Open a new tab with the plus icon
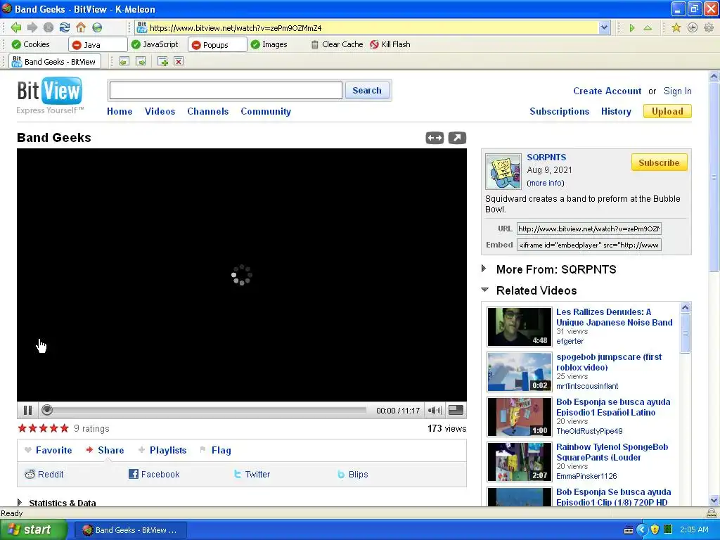This screenshot has width=720, height=540. pyautogui.click(x=162, y=62)
